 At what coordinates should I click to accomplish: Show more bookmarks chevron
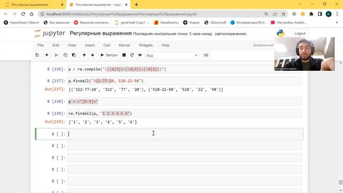click(337, 23)
